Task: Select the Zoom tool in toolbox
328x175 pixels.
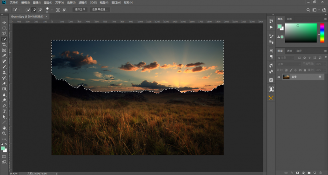Action: pyautogui.click(x=4, y=133)
